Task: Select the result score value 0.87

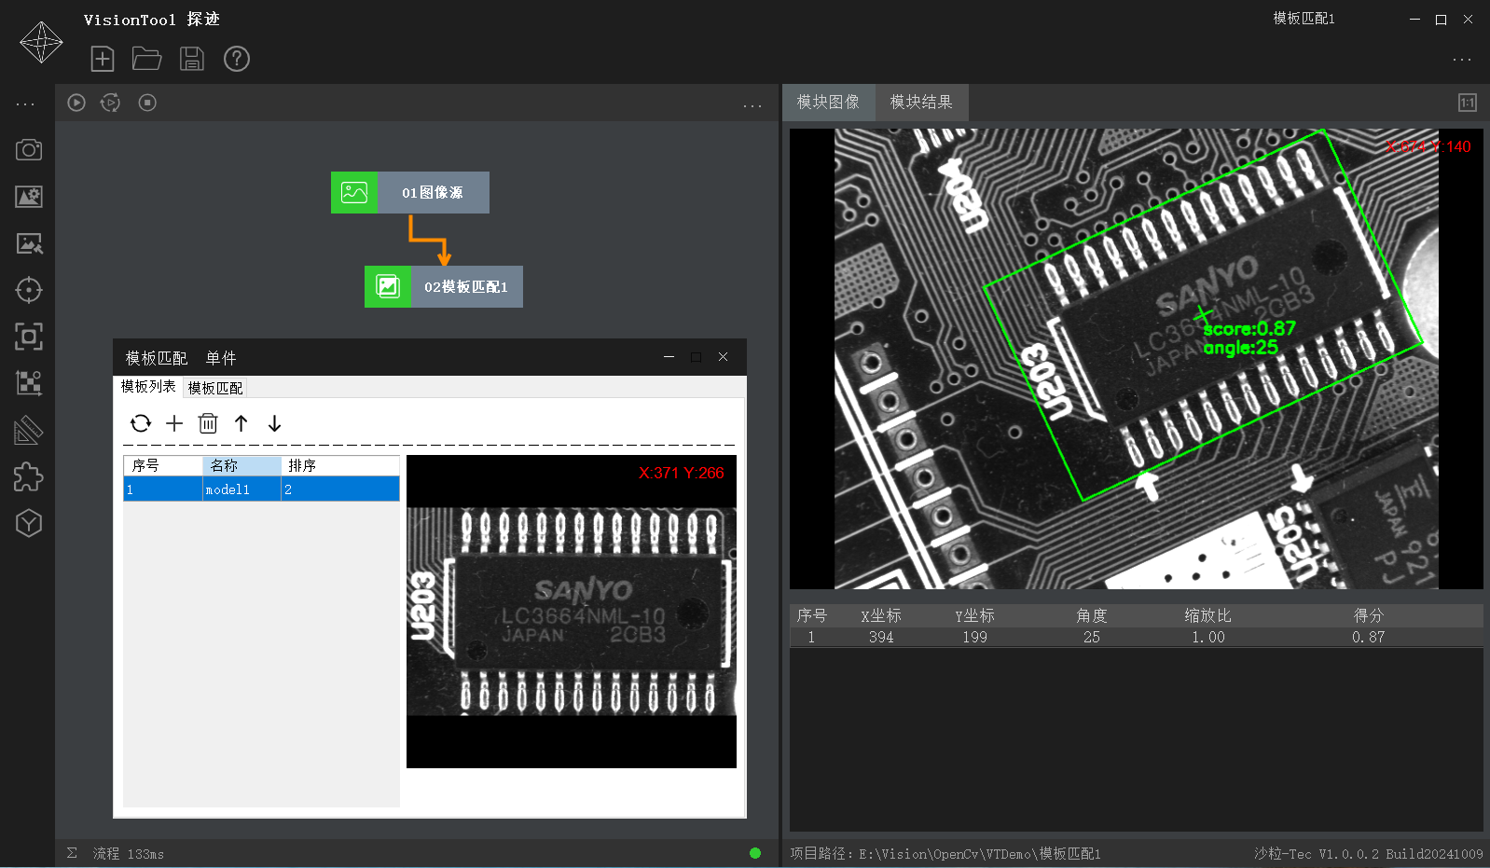Action: click(x=1369, y=637)
